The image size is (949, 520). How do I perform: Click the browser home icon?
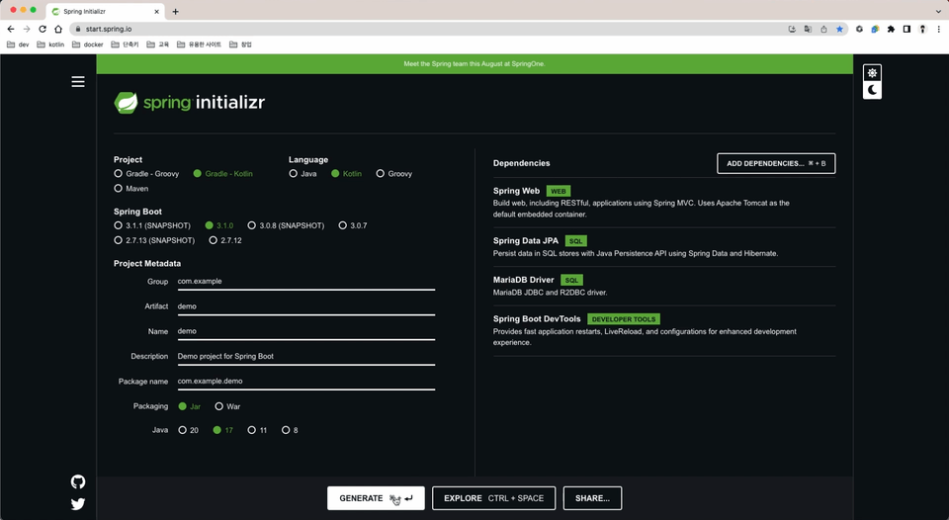pyautogui.click(x=58, y=29)
